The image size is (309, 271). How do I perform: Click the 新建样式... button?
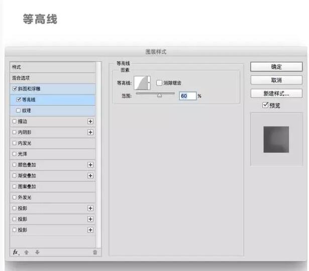pos(276,94)
